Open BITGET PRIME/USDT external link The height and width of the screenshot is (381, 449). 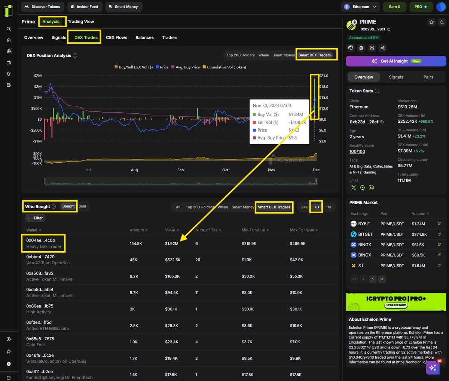tap(439, 234)
